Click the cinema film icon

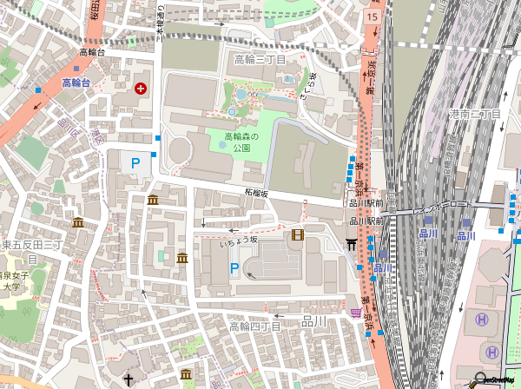tap(298, 234)
